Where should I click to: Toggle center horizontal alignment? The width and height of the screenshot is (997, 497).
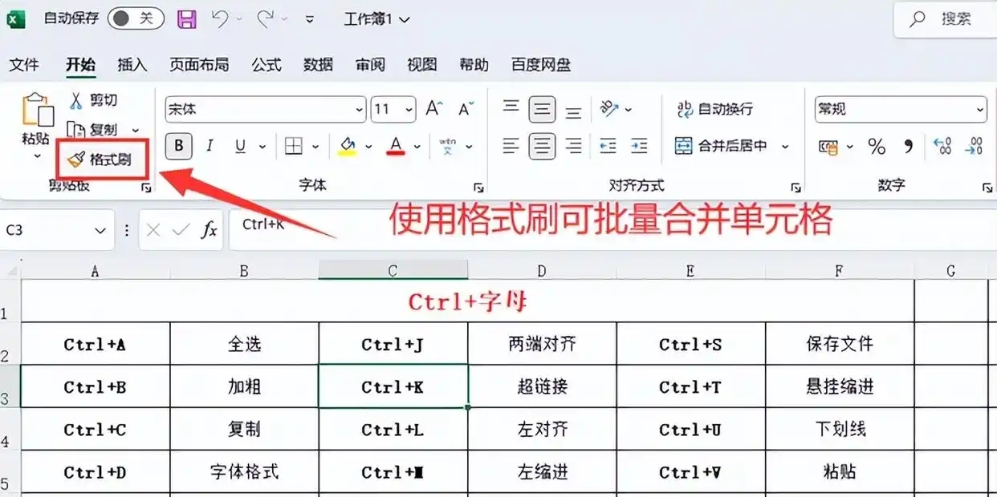click(x=542, y=146)
